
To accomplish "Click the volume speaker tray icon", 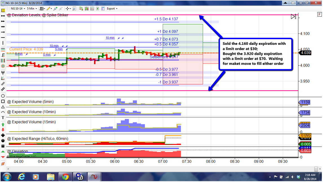I will 293,177.
